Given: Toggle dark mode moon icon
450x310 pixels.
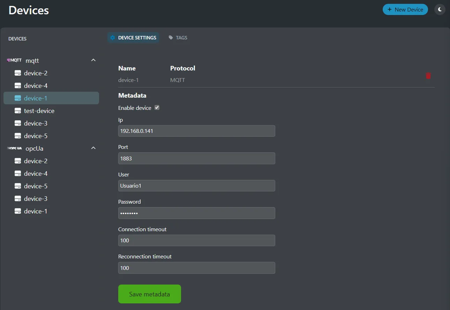Looking at the screenshot, I should [440, 9].
